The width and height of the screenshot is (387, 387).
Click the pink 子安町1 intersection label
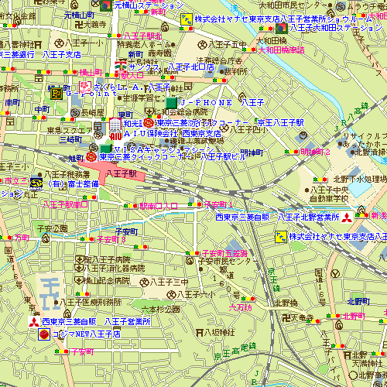(218, 205)
